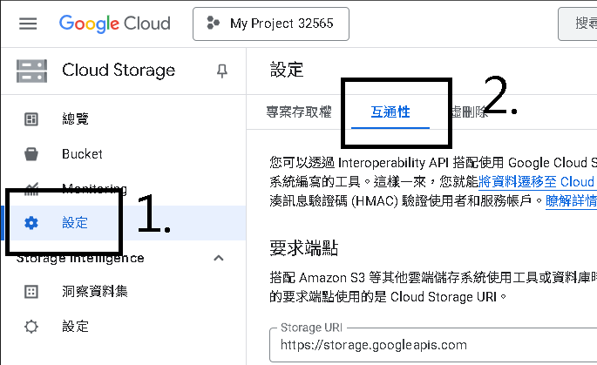Screen dimensions: 597x365
Task: Switch to the 專案存取權 tab
Action: click(299, 112)
